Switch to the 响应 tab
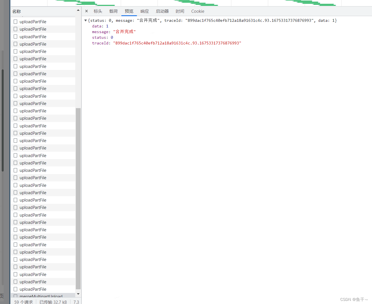This screenshot has width=372, height=304. click(145, 11)
